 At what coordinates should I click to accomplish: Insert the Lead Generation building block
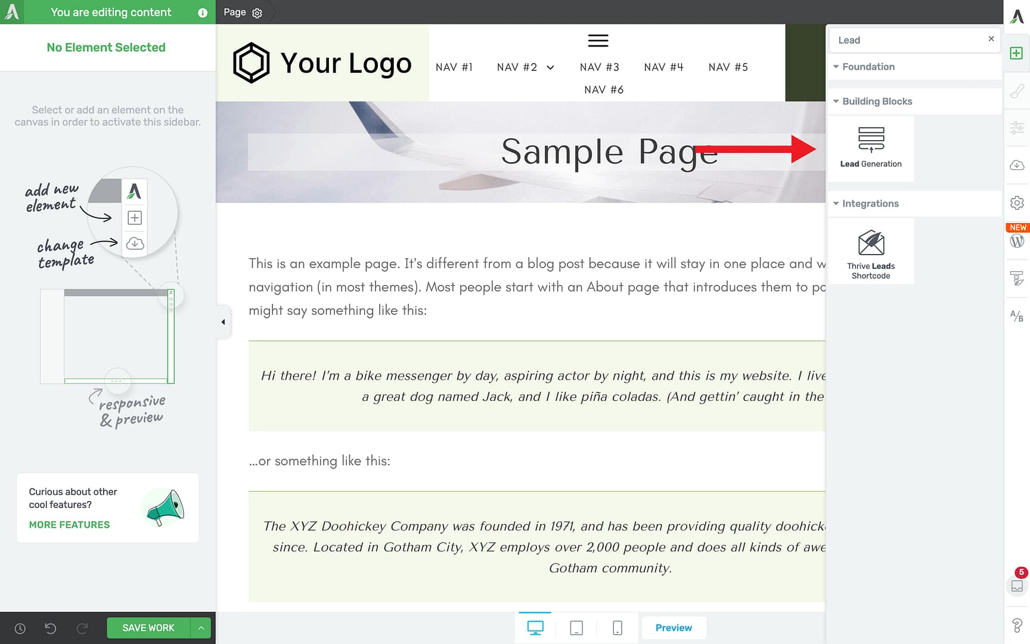point(871,148)
